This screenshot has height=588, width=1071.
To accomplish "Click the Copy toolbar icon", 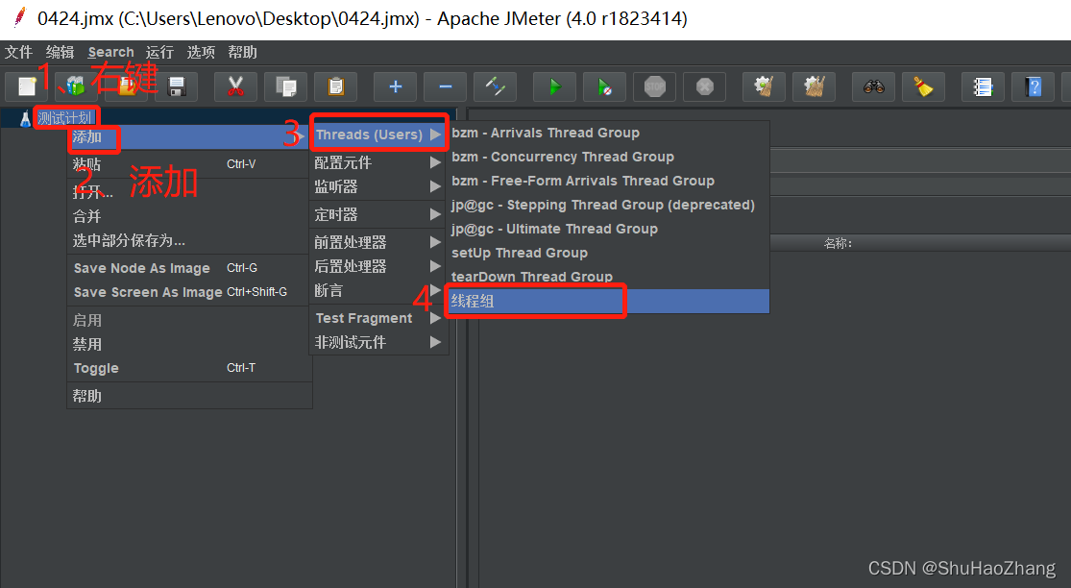I will [285, 86].
